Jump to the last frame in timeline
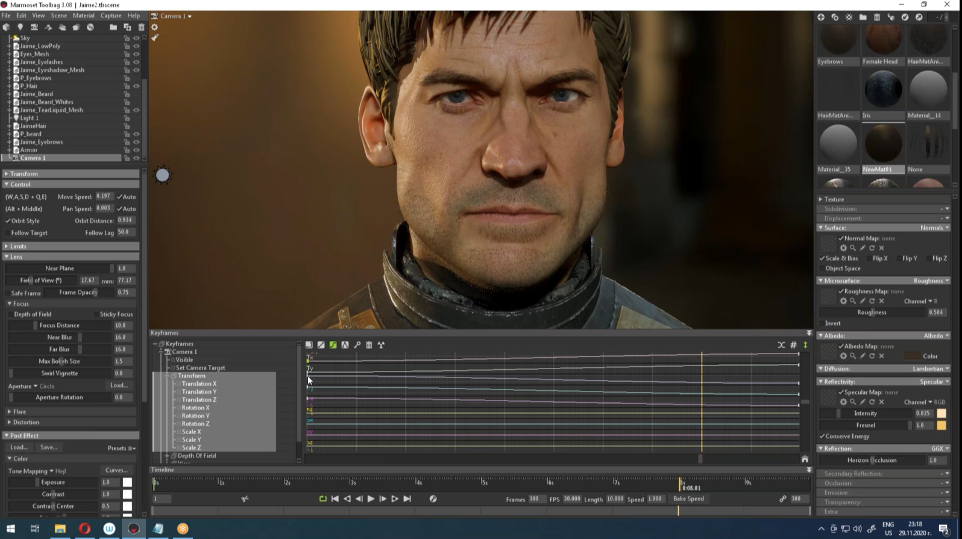Screen dimensions: 962x539 pos(407,499)
